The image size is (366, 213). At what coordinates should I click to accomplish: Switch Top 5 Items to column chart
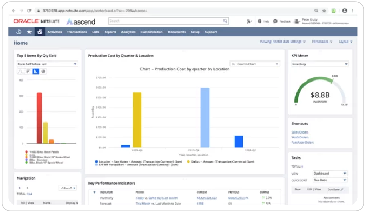tap(36, 72)
